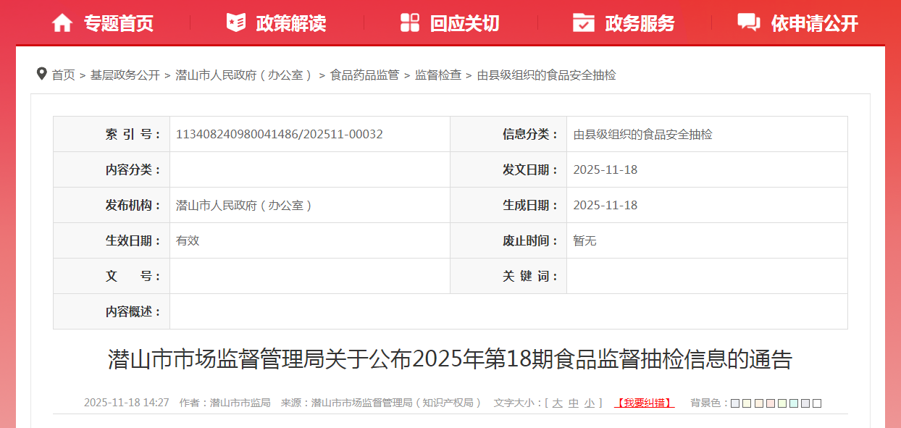
Task: Open 由县级组织的食品安全抽检 breadcrumb link
Action: coord(546,75)
